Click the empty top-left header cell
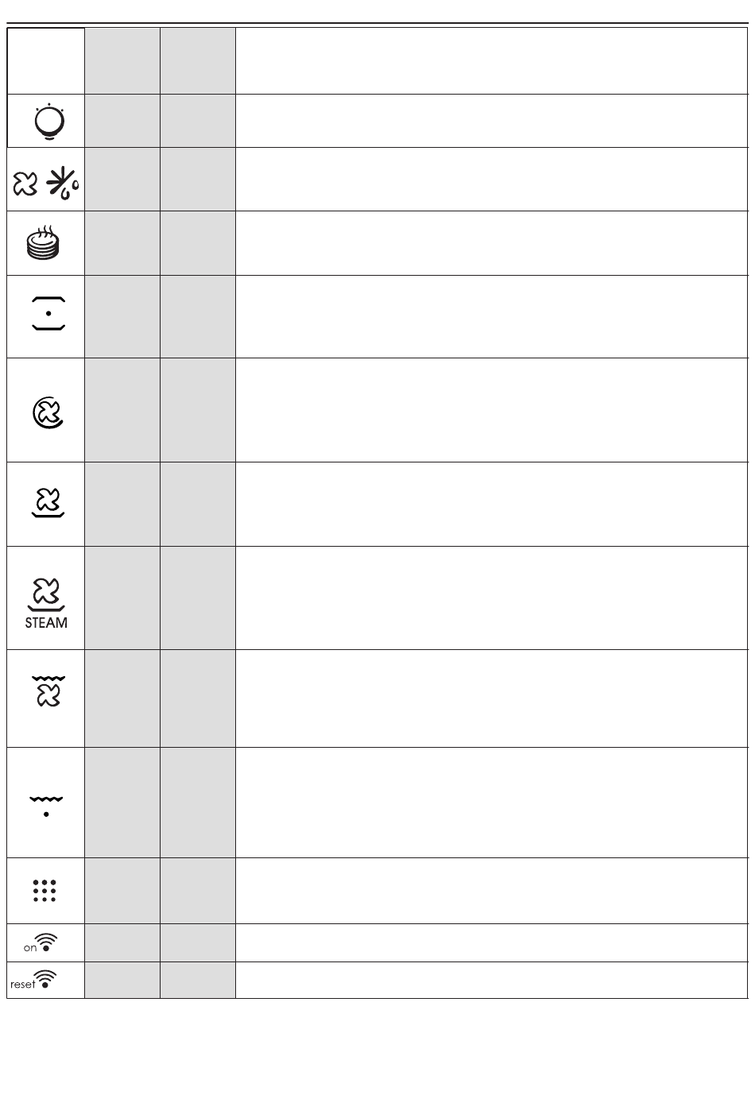 [x=46, y=61]
